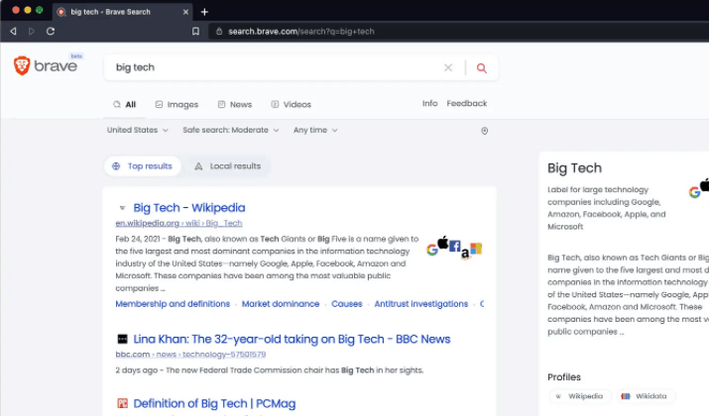709x416 pixels.
Task: Click the location pin icon in the filters row
Action: (484, 131)
